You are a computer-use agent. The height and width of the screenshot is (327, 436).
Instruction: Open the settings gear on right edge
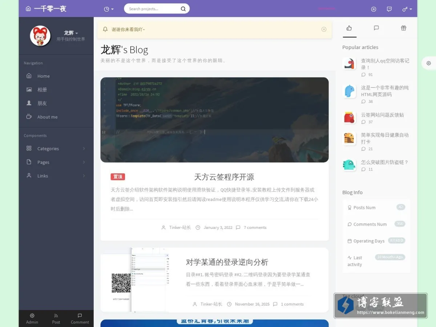429,63
